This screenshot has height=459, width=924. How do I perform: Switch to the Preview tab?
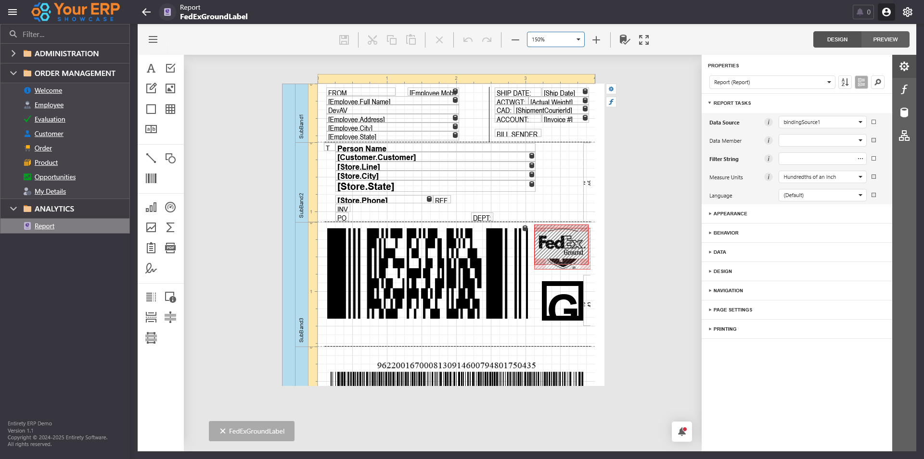tap(885, 39)
